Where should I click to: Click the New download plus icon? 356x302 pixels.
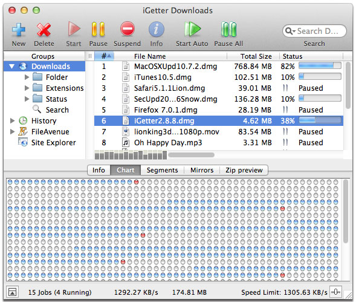point(19,30)
